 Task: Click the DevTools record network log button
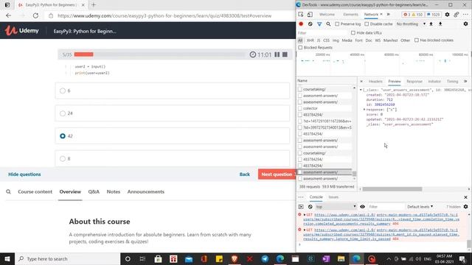pyautogui.click(x=301, y=24)
